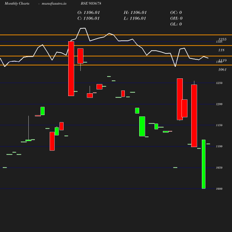Image resolution: width=232 pixels, height=232 pixels.
Task: Click the tallest red candle at the 1348 line
Action: 71,69
